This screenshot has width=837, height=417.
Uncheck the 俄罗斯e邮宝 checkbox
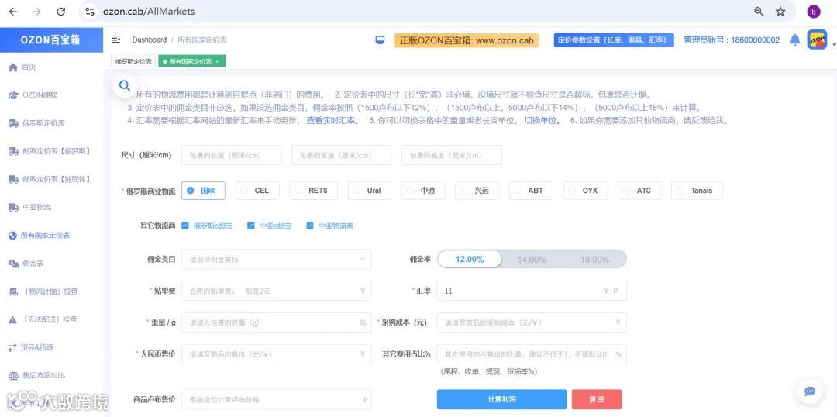click(x=185, y=226)
